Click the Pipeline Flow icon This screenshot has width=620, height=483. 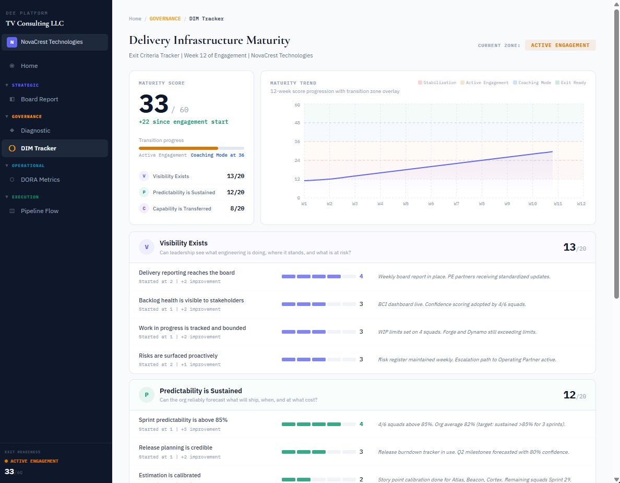12,211
